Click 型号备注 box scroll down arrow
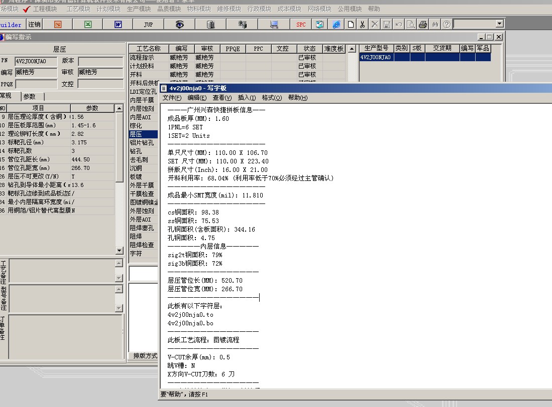Image resolution: width=552 pixels, height=407 pixels. click(x=119, y=308)
